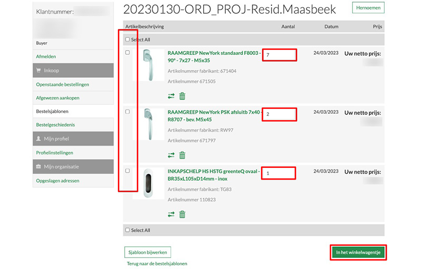Click Afmelden to log out
The image size is (421, 269).
click(46, 56)
